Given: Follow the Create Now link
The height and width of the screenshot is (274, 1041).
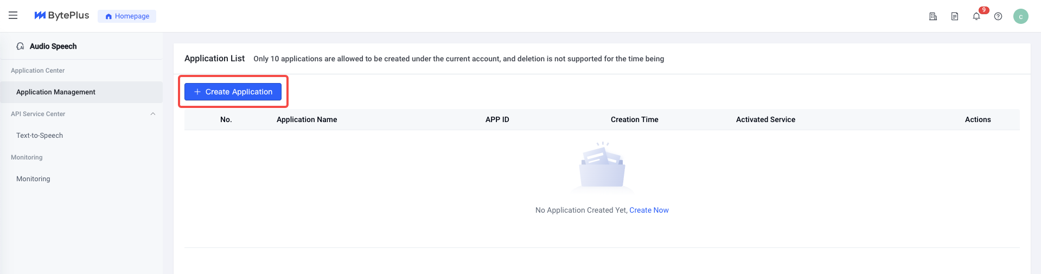Looking at the screenshot, I should 649,210.
